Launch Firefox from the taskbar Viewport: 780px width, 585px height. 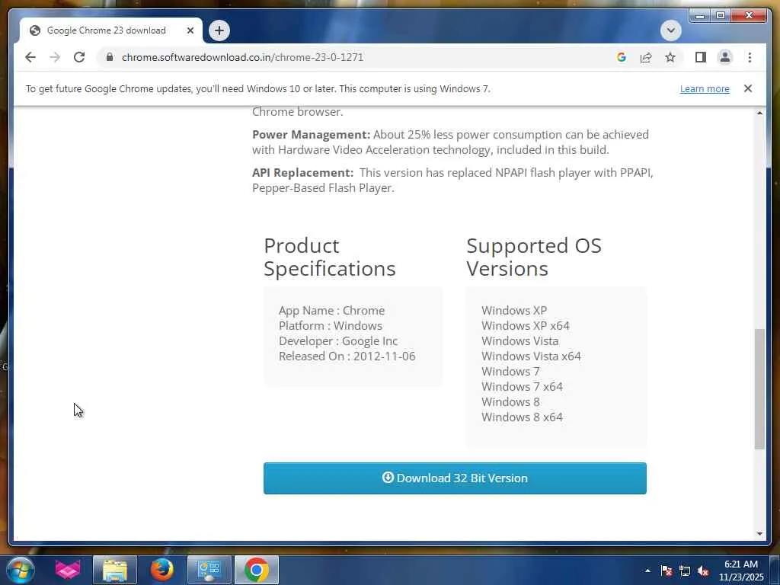pyautogui.click(x=162, y=570)
